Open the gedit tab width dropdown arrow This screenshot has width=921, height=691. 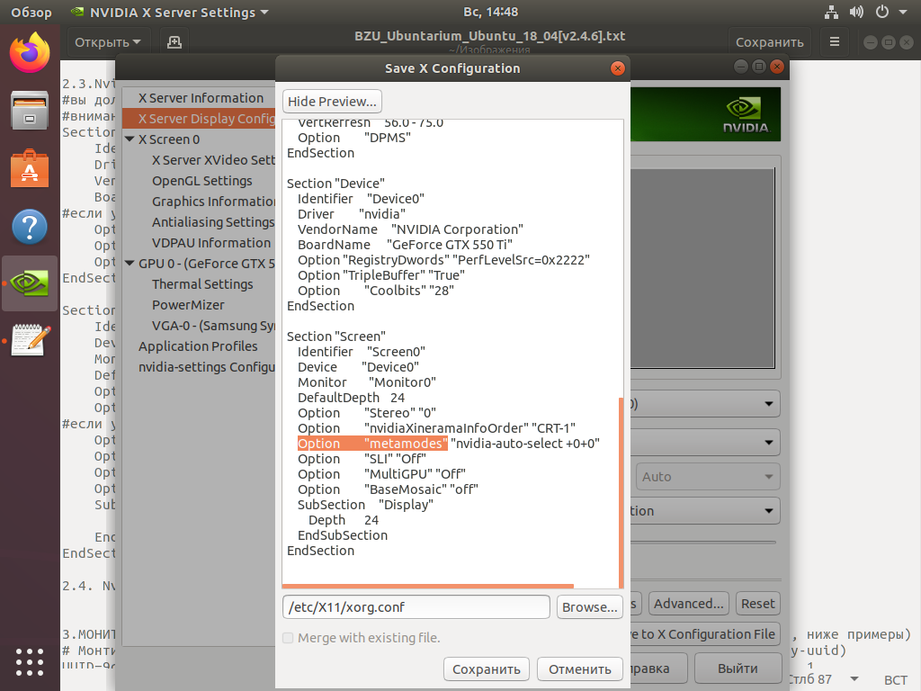point(854,679)
